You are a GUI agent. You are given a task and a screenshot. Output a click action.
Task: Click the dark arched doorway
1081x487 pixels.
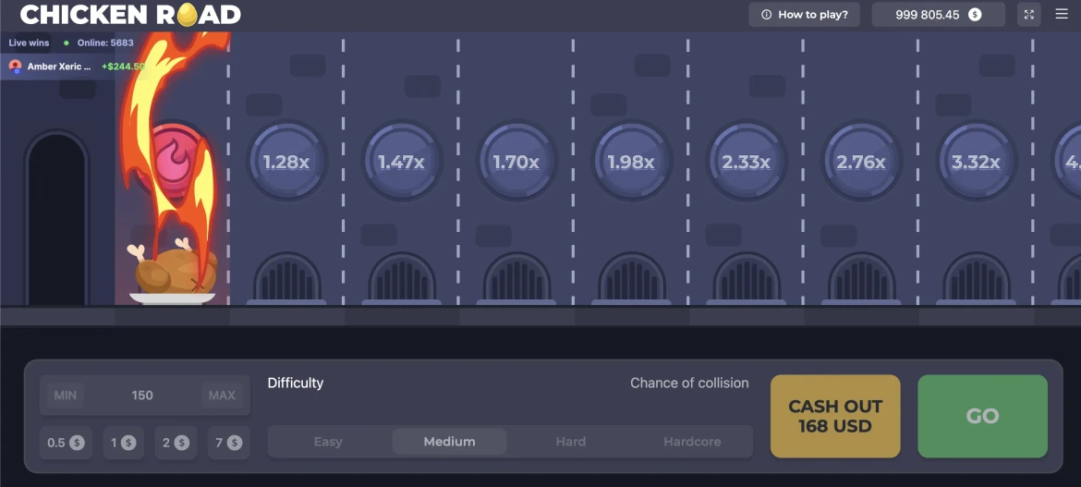pyautogui.click(x=56, y=219)
